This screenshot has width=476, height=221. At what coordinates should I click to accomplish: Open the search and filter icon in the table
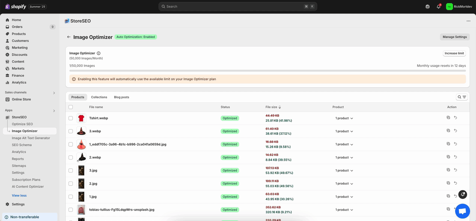[x=462, y=97]
